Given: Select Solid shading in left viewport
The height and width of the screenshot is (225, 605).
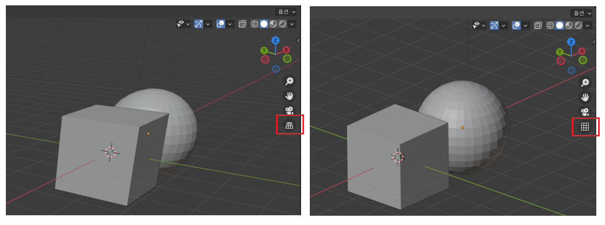Looking at the screenshot, I should pyautogui.click(x=264, y=23).
